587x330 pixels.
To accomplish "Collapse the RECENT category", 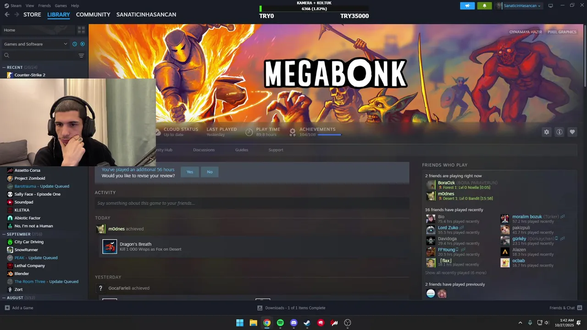I will click(x=4, y=67).
